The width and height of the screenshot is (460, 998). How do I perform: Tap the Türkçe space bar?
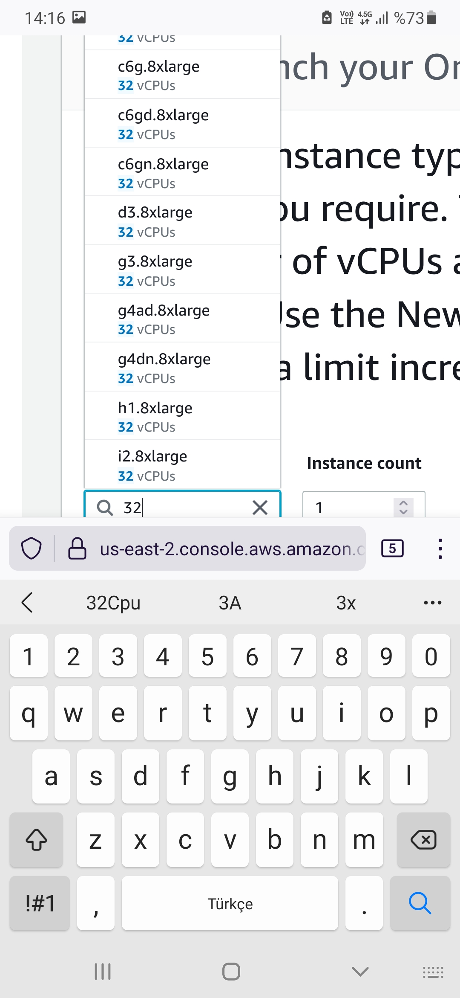pyautogui.click(x=230, y=903)
